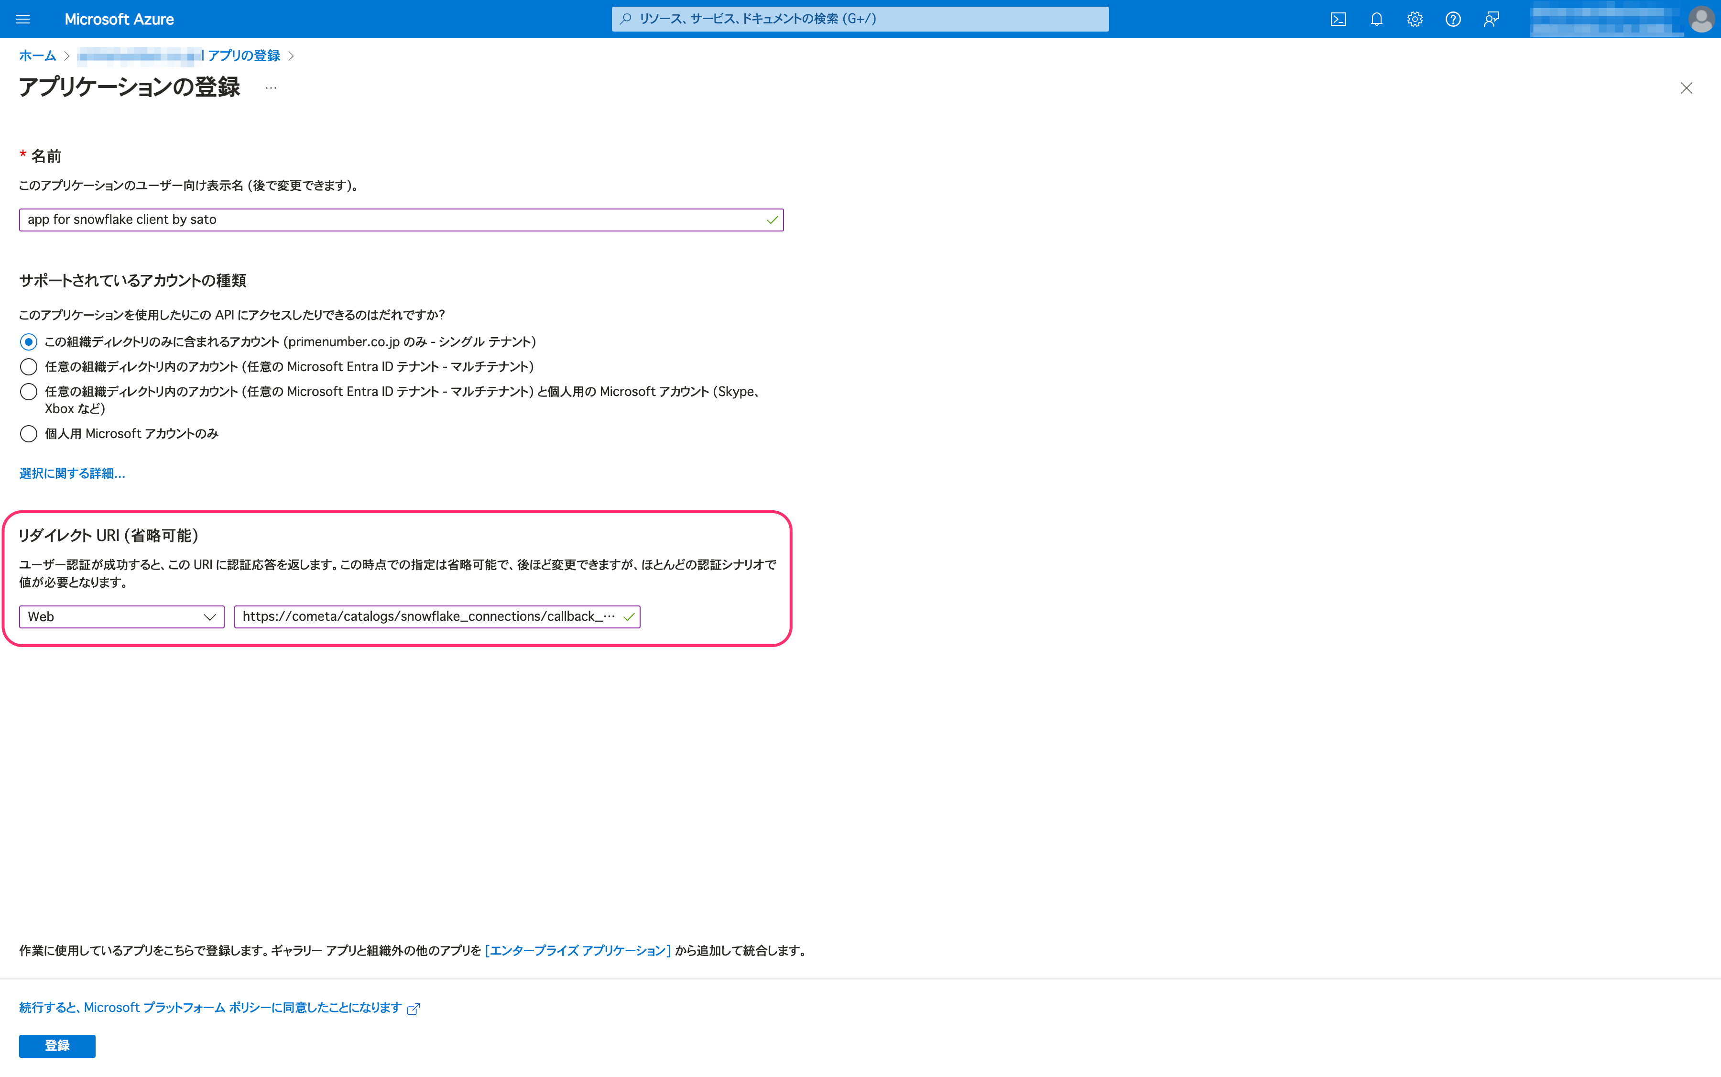Select multitenant Entra ID radio option

(x=29, y=367)
